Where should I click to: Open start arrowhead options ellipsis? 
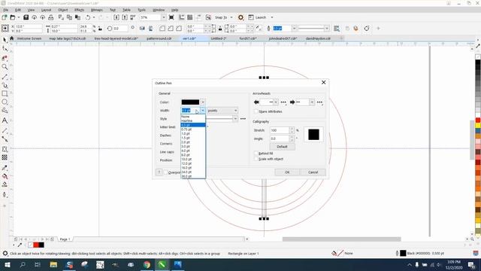click(x=283, y=102)
